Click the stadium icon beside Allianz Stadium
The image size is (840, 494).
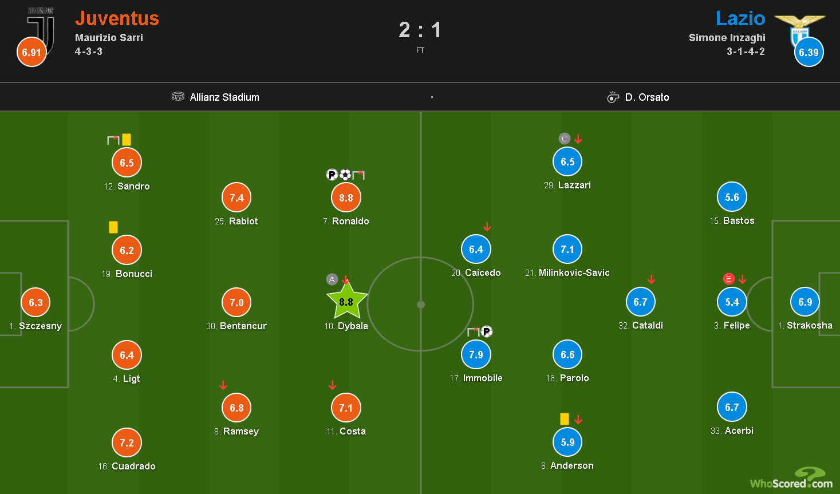pyautogui.click(x=178, y=97)
